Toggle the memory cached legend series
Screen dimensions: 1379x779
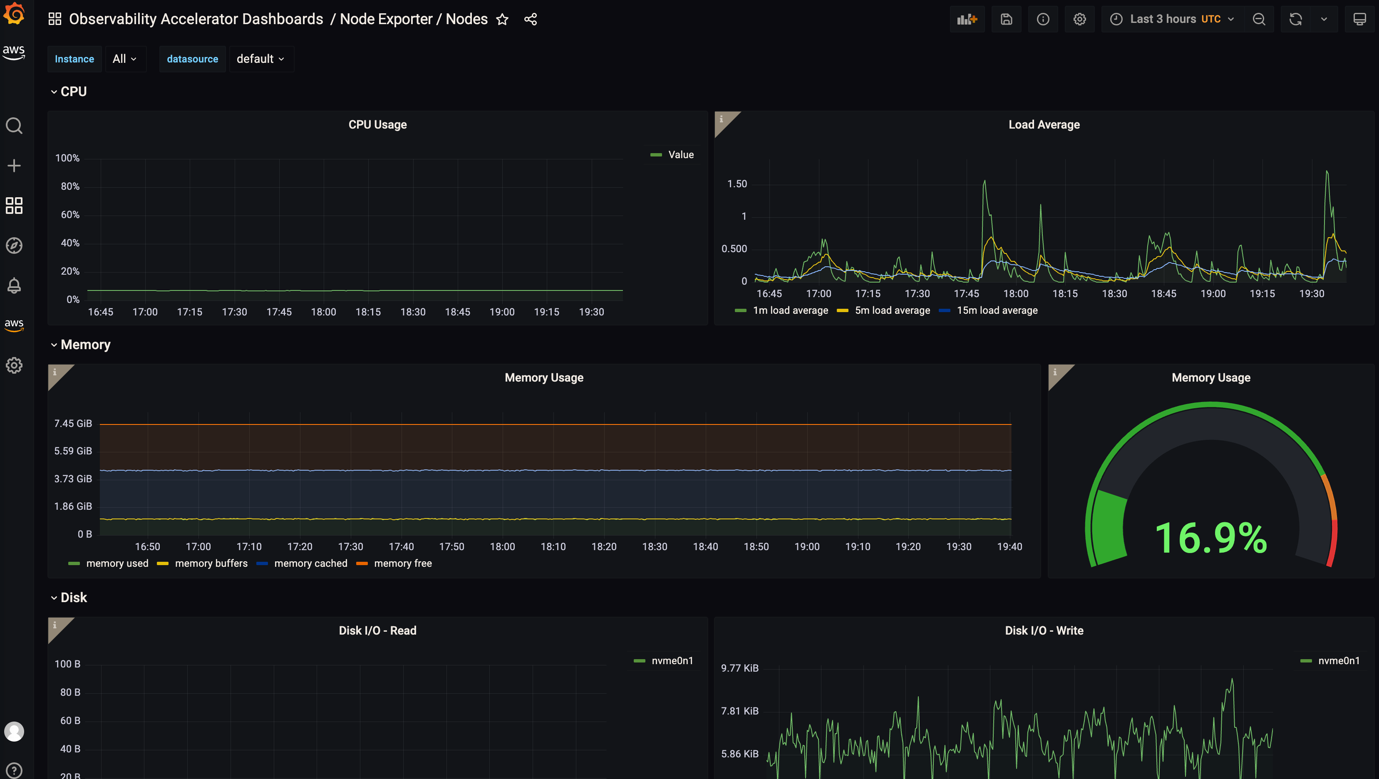point(310,563)
